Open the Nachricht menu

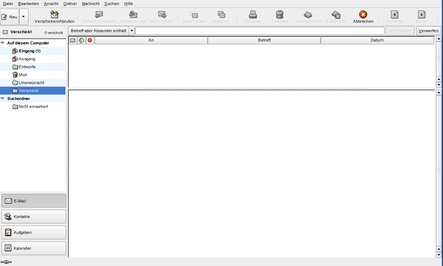point(90,4)
